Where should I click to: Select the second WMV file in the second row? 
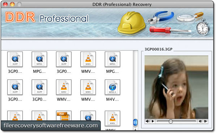[x=88, y=87]
